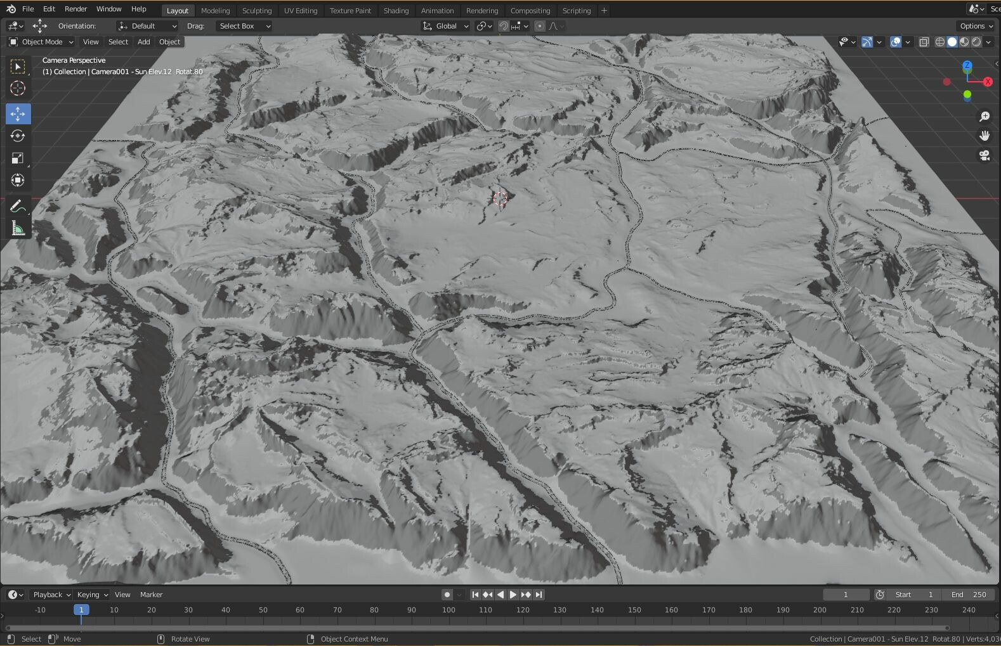This screenshot has height=646, width=1001.
Task: Open the timeline editor type selector
Action: pyautogui.click(x=15, y=595)
